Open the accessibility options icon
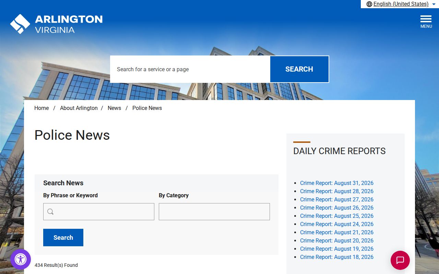The image size is (439, 274). click(21, 259)
